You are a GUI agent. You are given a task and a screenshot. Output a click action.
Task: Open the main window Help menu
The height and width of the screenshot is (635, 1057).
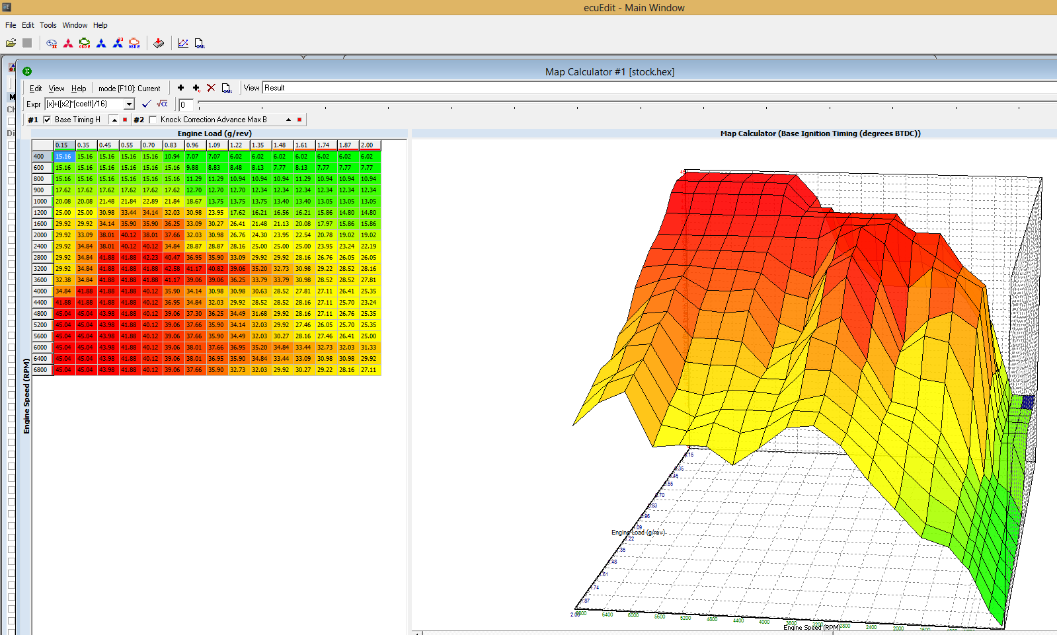click(100, 25)
